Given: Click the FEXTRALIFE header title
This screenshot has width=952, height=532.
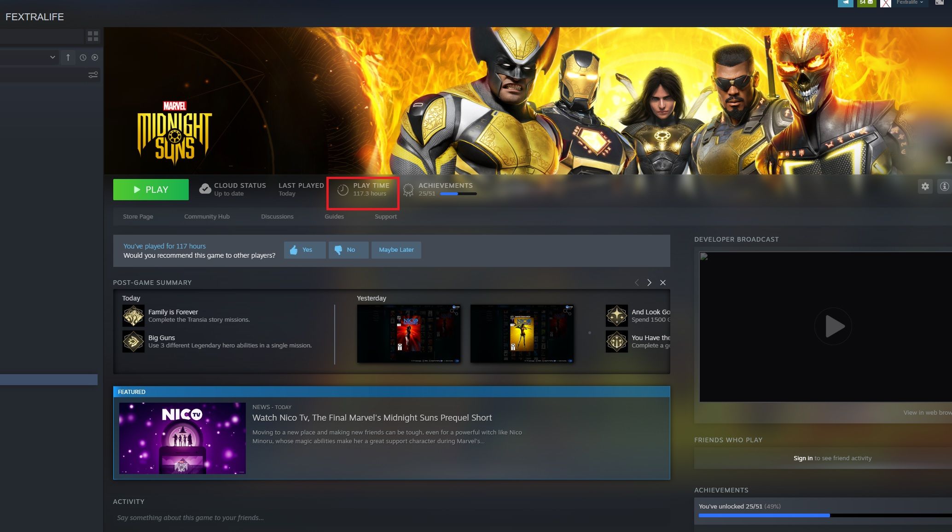Looking at the screenshot, I should tap(35, 17).
